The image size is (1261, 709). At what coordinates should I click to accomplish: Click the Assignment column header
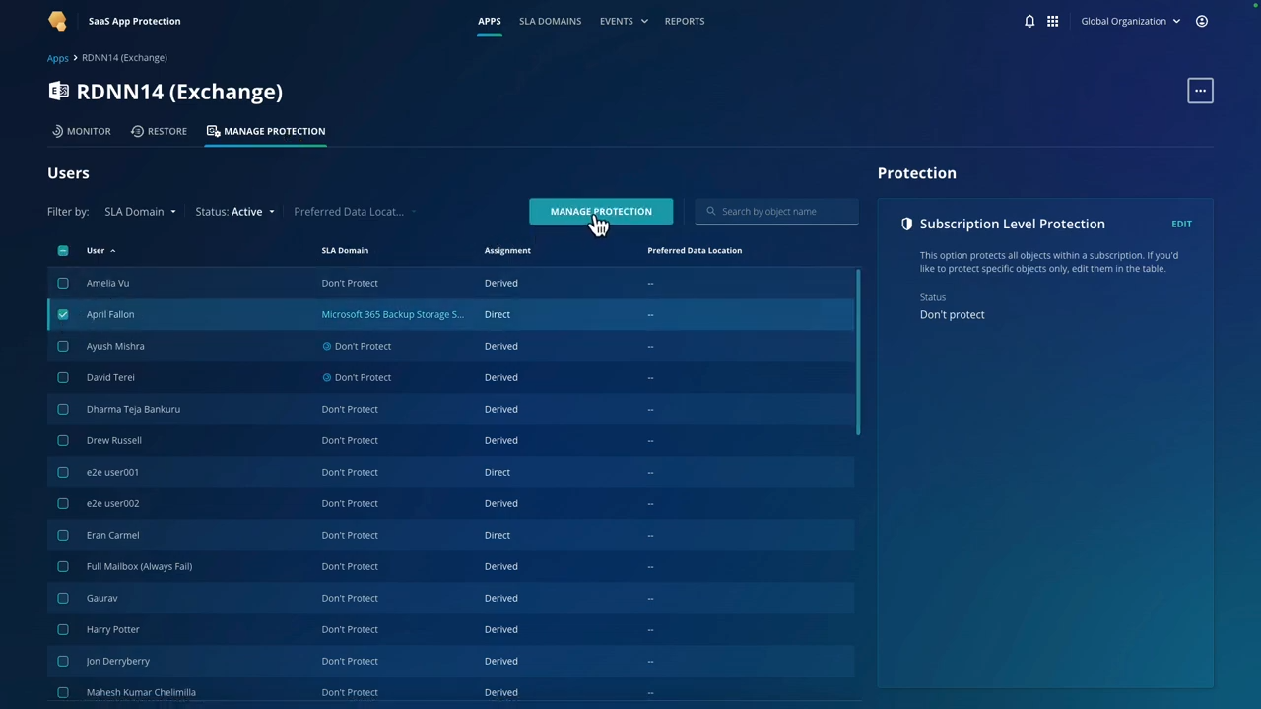coord(507,250)
